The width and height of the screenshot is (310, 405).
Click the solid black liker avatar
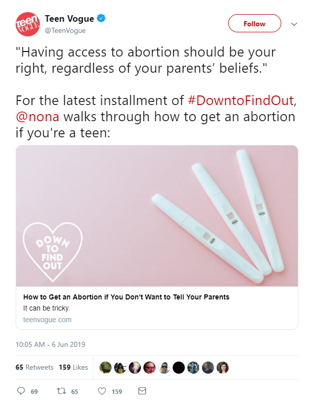(179, 367)
